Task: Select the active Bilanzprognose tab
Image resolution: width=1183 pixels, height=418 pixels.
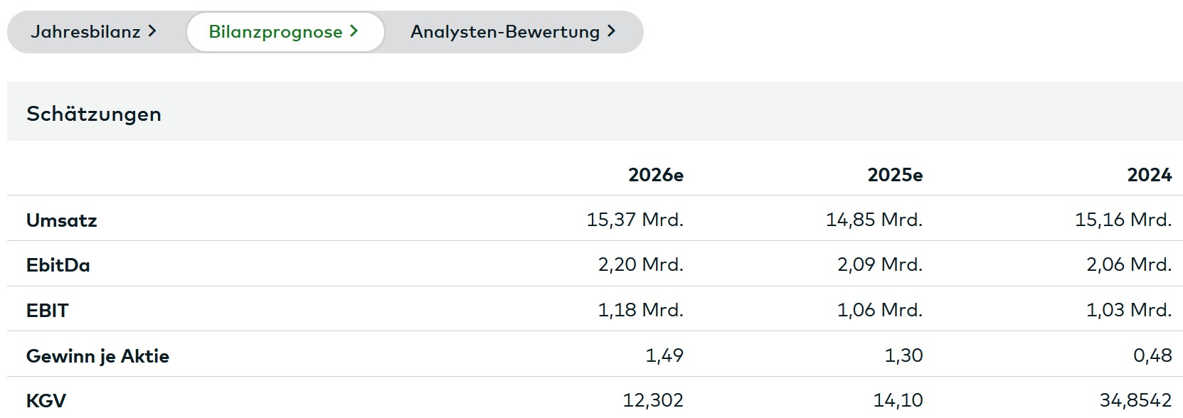Action: (275, 31)
